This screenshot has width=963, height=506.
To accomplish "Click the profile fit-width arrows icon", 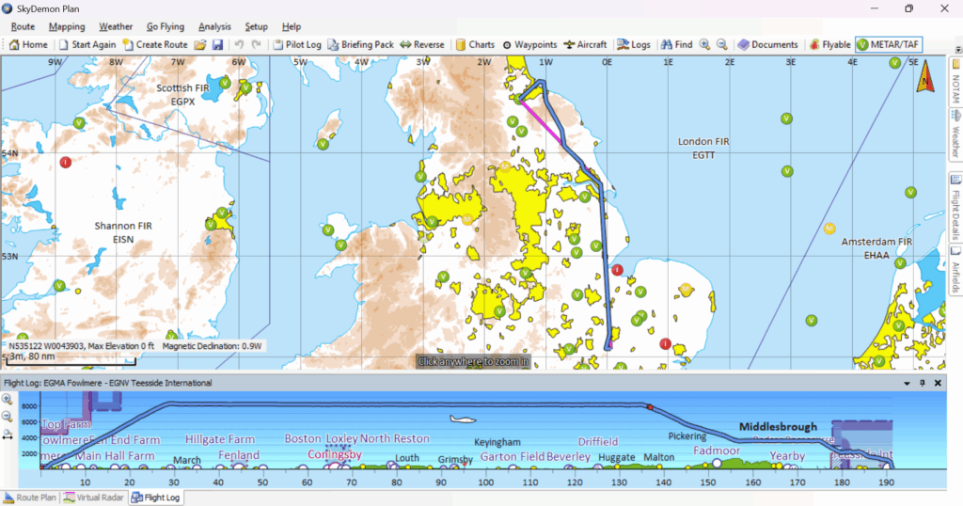I will 7,435.
